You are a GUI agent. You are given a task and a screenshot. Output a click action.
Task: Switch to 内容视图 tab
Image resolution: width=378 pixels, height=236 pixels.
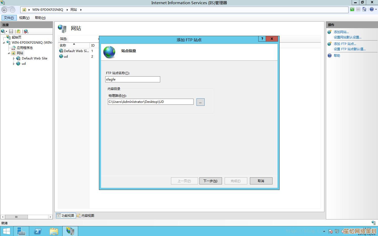(85, 215)
